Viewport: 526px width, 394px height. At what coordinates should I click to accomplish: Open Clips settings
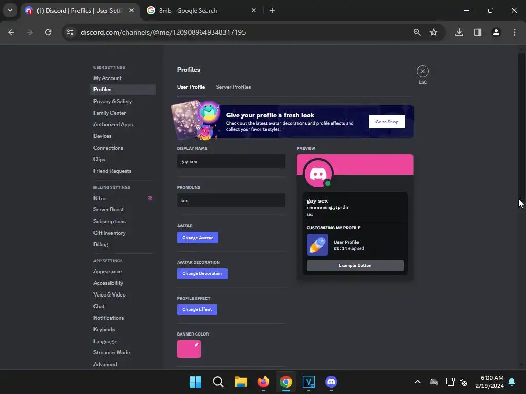tap(122, 159)
